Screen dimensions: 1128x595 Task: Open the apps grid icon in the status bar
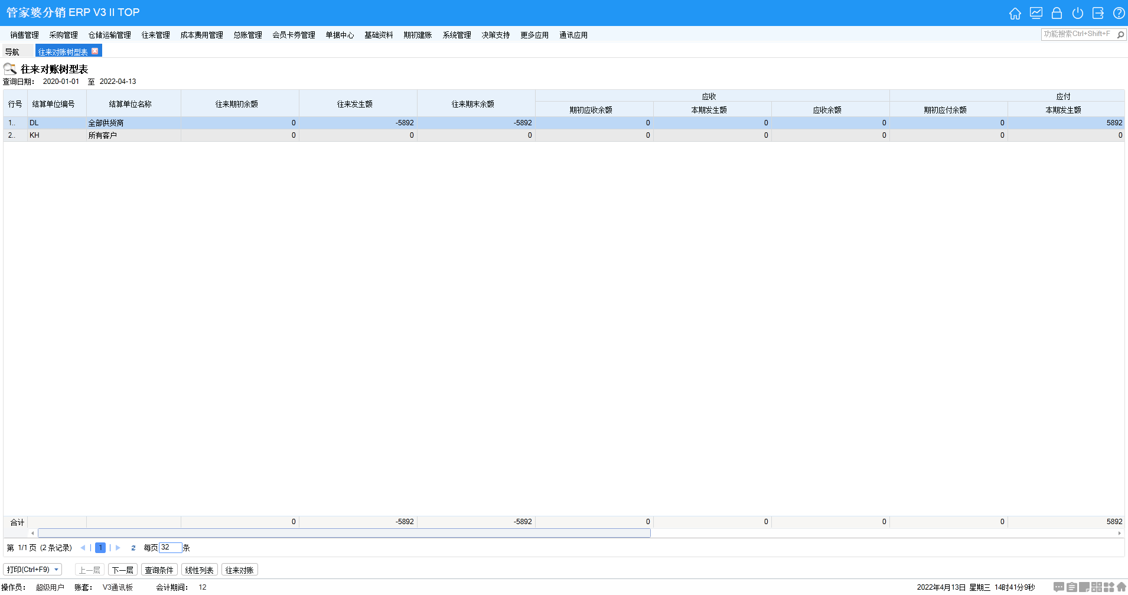pyautogui.click(x=1109, y=587)
